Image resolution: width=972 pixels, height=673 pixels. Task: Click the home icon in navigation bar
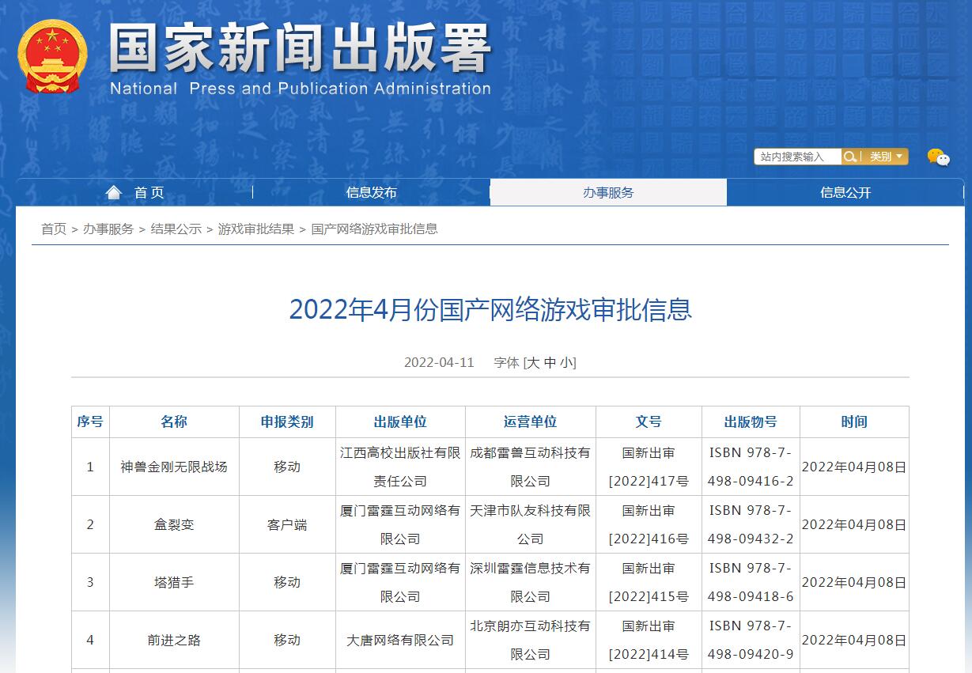pyautogui.click(x=114, y=192)
